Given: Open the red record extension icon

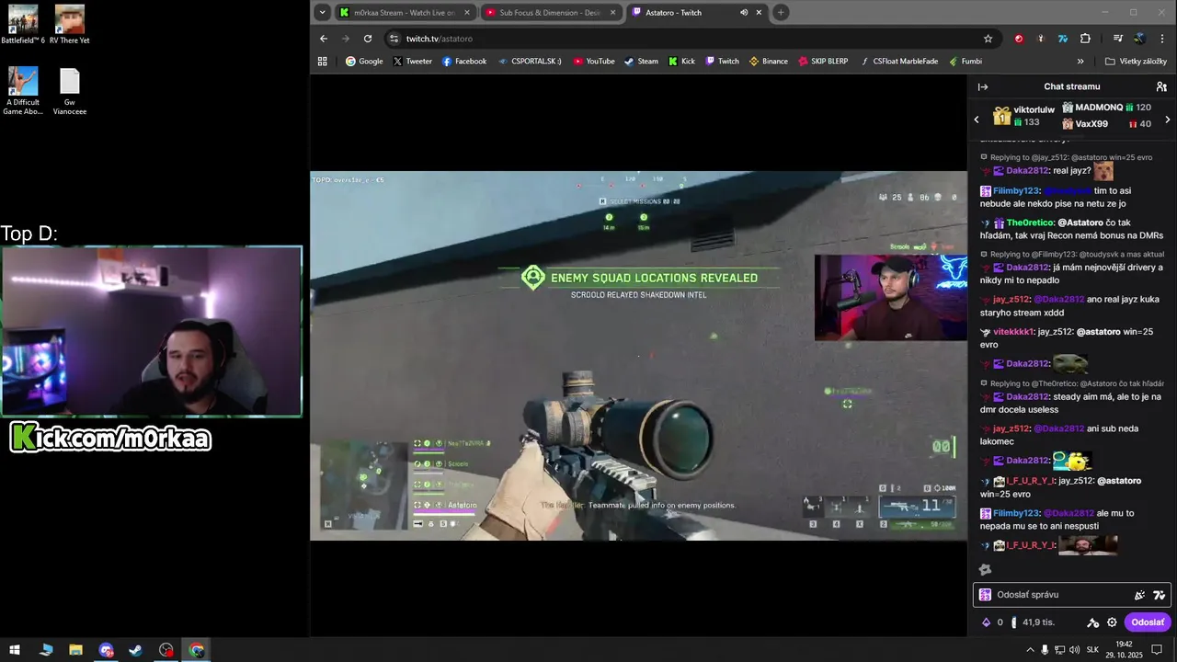Looking at the screenshot, I should click(1019, 39).
